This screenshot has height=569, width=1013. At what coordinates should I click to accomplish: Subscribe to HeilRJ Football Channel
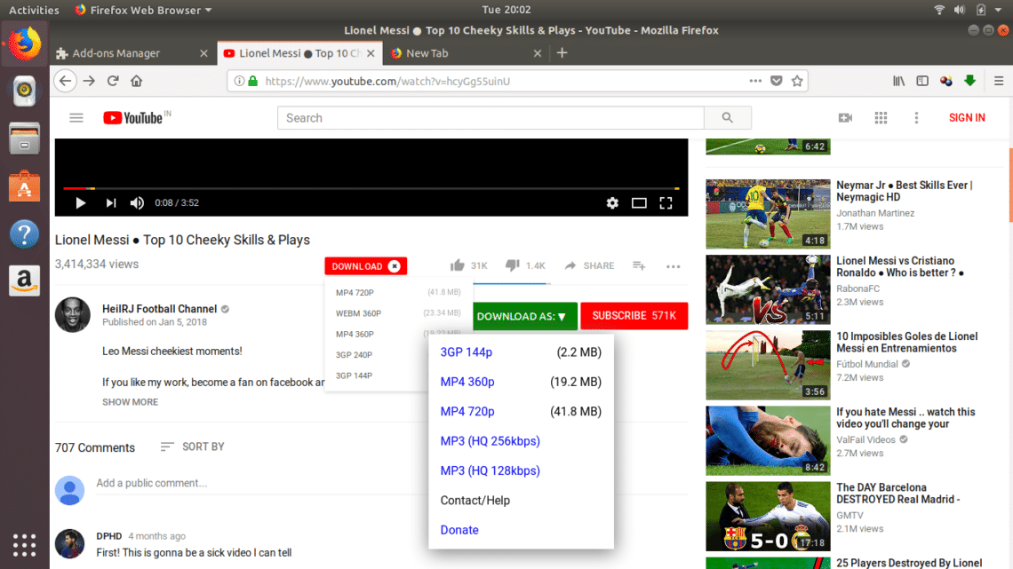click(634, 315)
